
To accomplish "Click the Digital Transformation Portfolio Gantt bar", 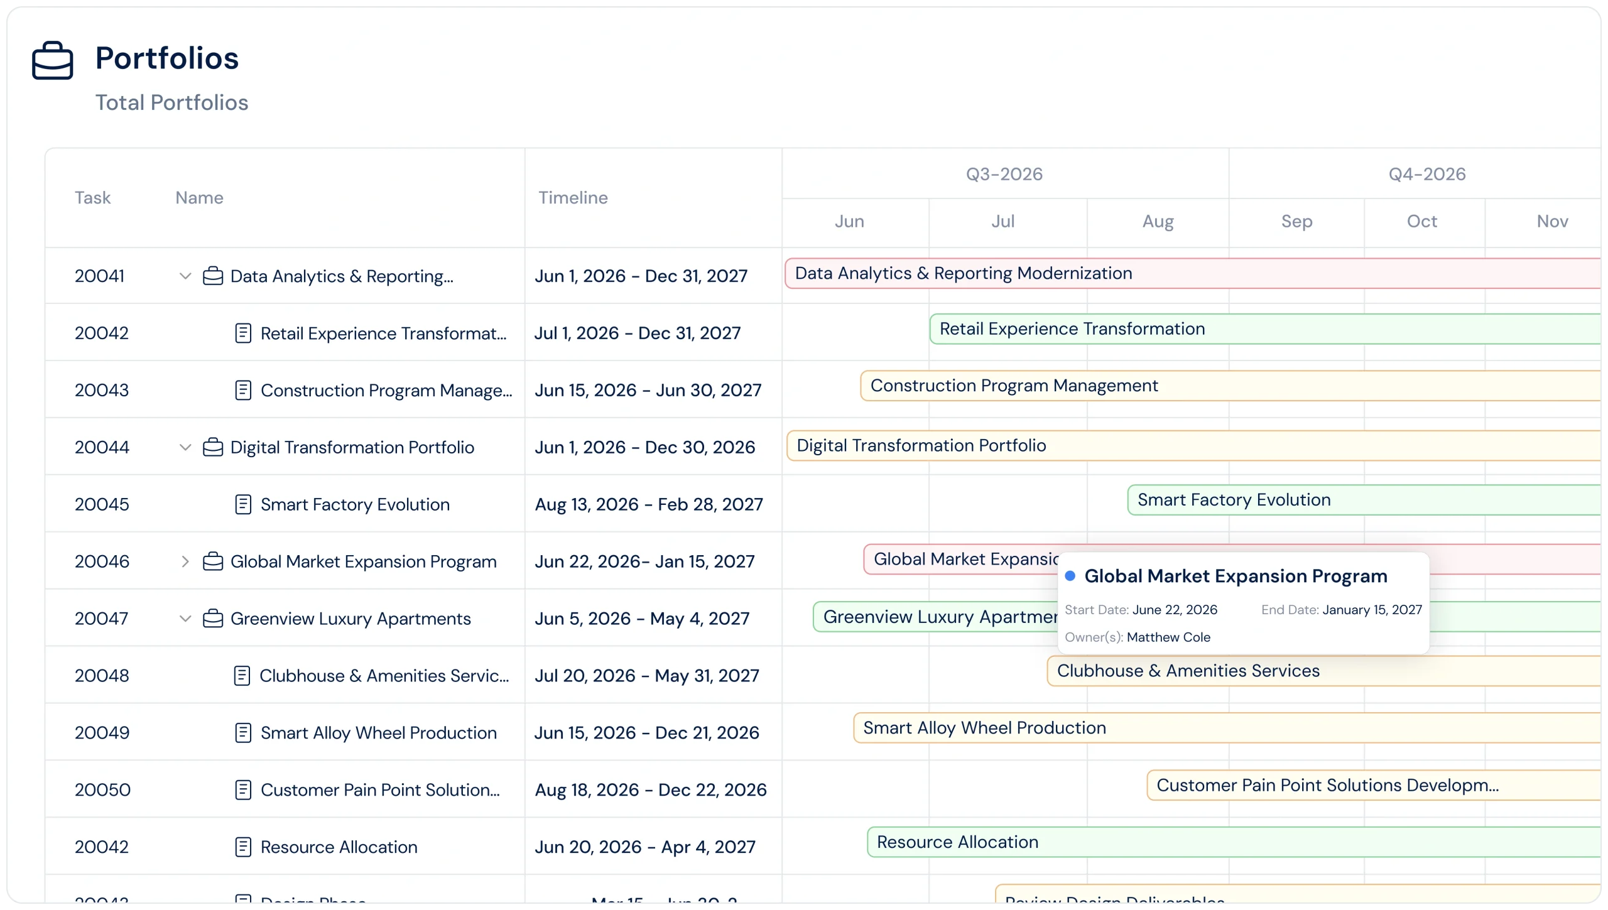I will click(x=1193, y=446).
